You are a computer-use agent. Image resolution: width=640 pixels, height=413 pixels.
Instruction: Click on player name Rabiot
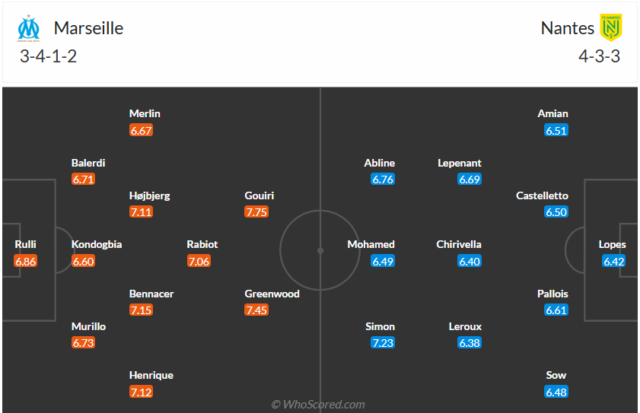coord(202,244)
